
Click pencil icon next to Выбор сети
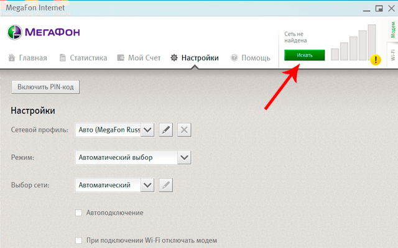[x=166, y=185]
